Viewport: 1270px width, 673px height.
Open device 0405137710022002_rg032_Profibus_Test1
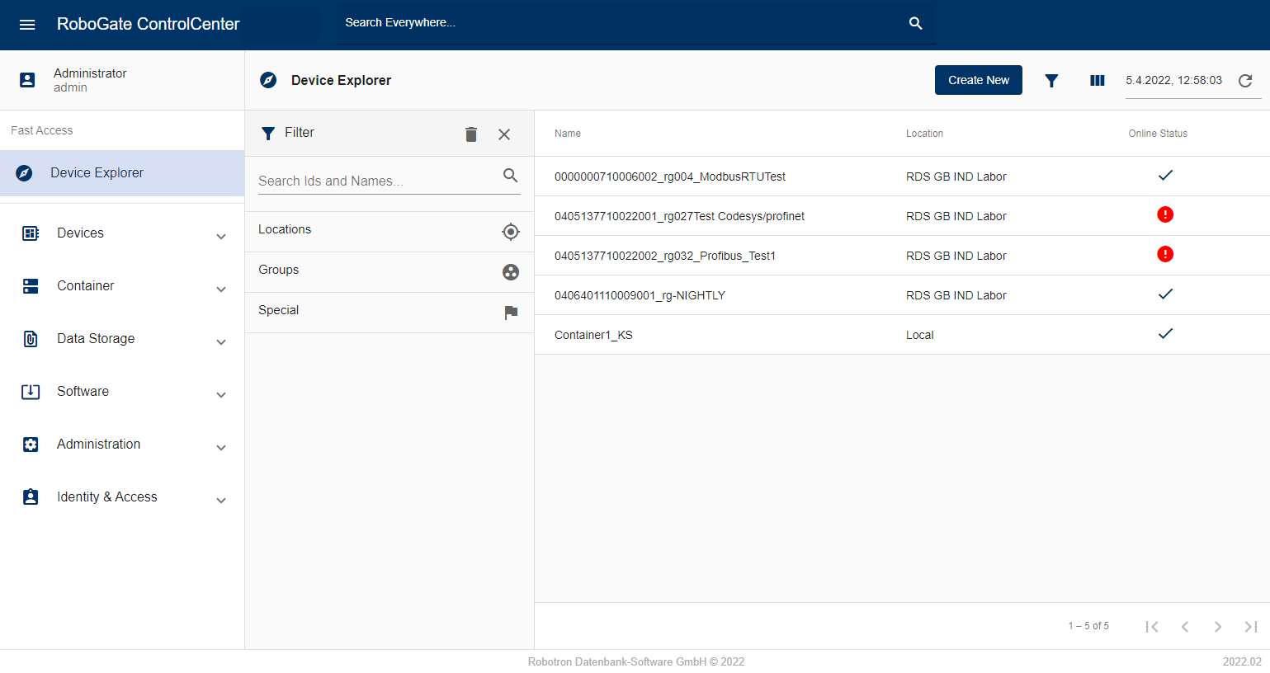[665, 256]
